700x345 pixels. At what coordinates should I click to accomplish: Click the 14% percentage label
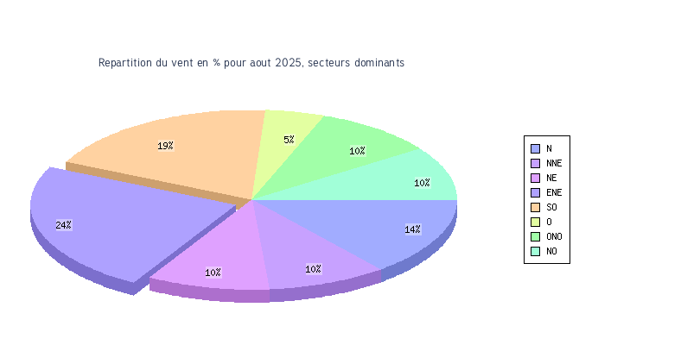(x=412, y=229)
